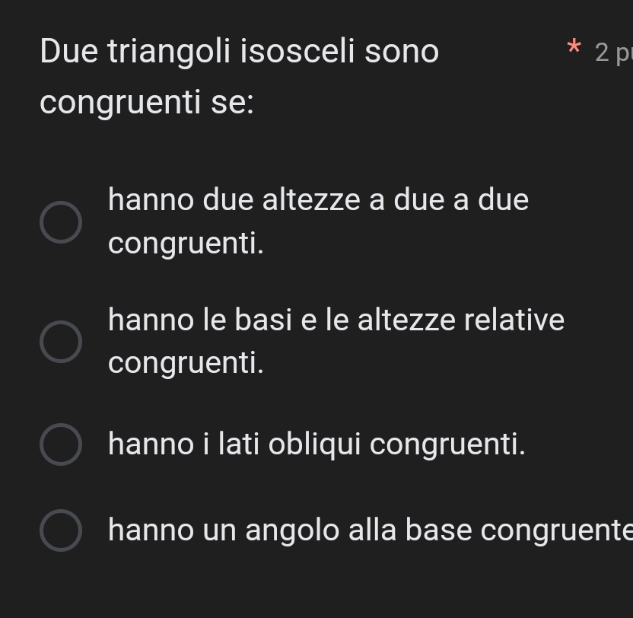
Task: Click the question heading 'Due triangoli isosceli sono'
Action: click(x=239, y=52)
